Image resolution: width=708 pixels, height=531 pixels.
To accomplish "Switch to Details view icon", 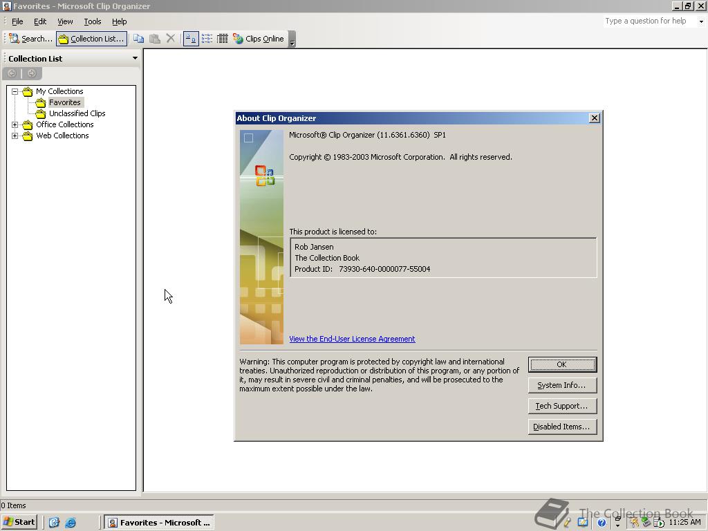I will tap(222, 39).
